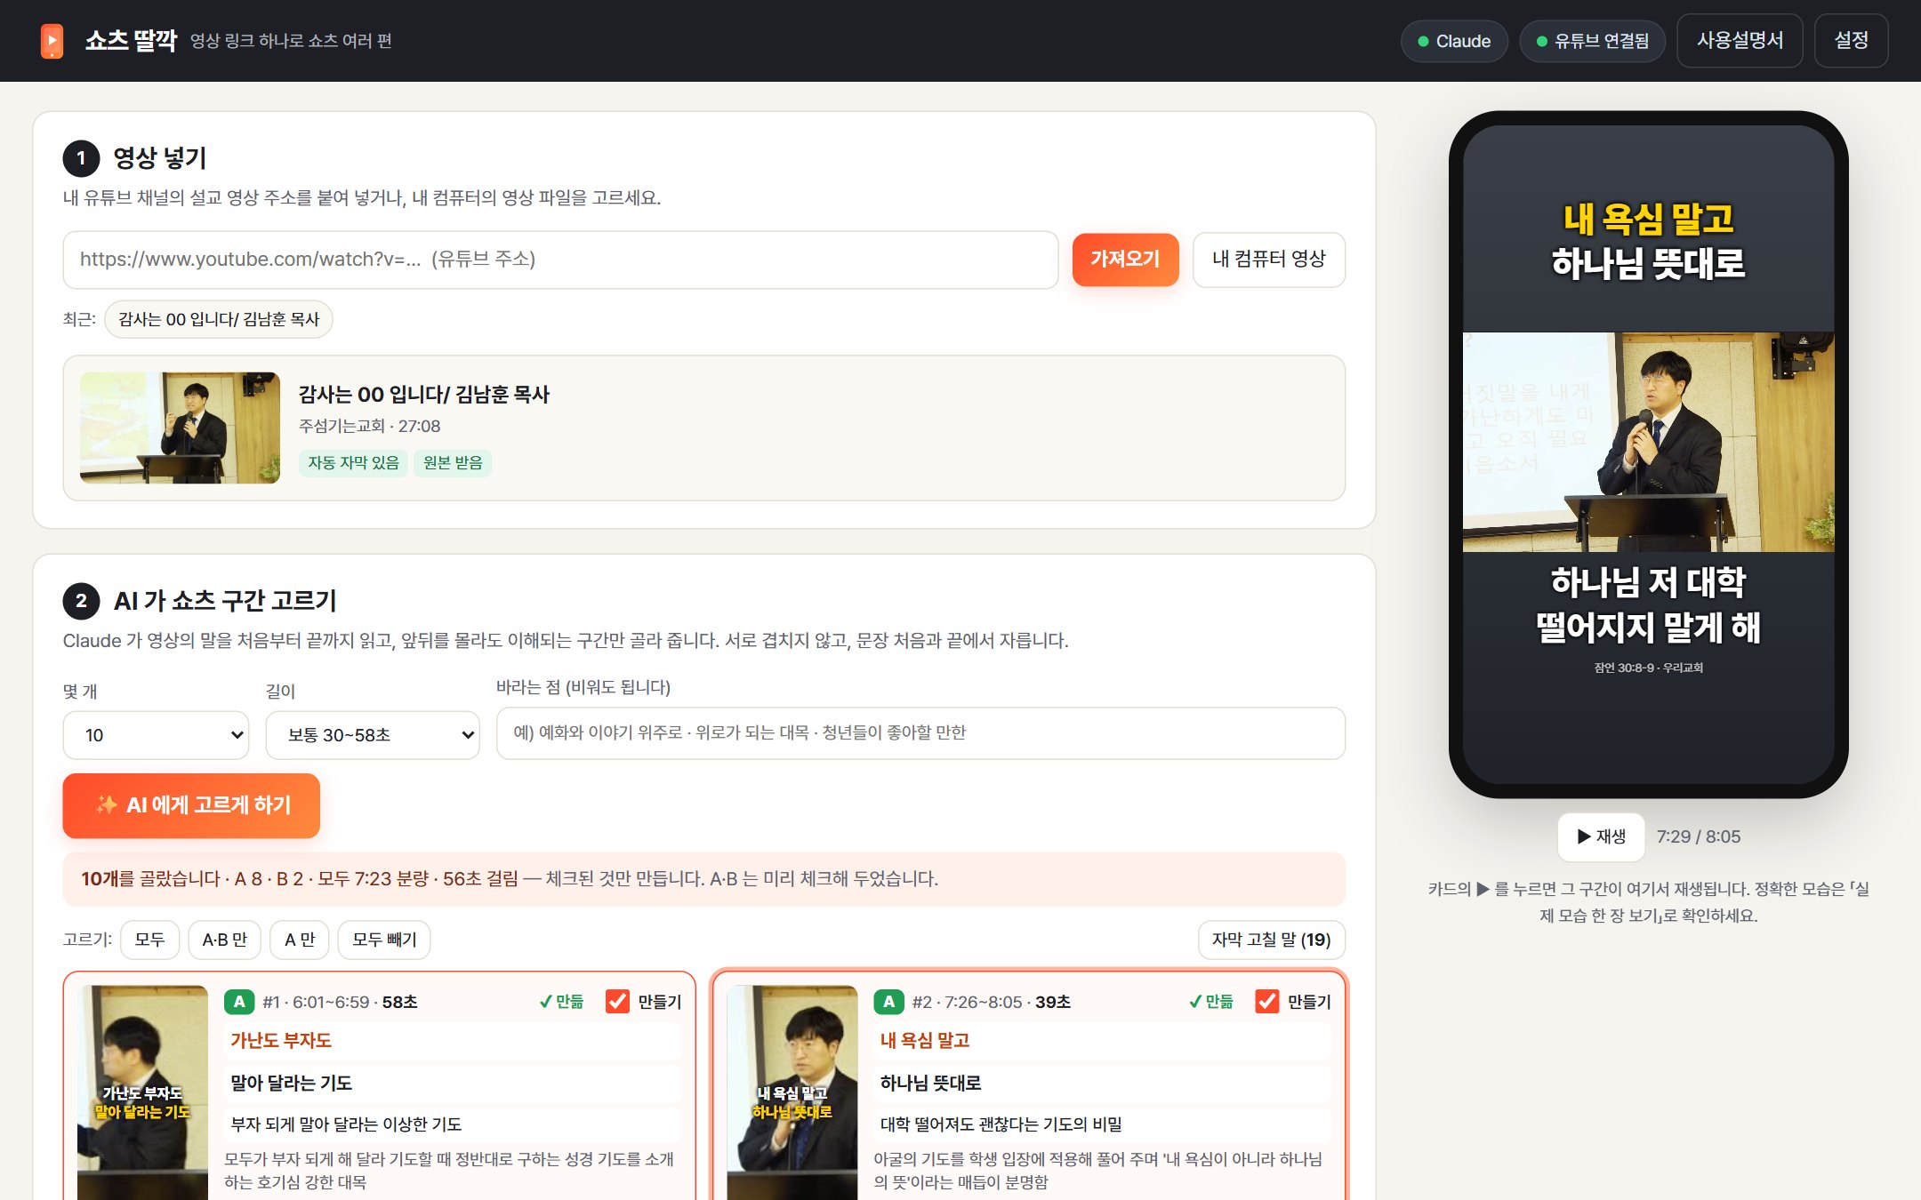Click the green A grade badge on clip #2
This screenshot has width=1921, height=1200.
888,1002
